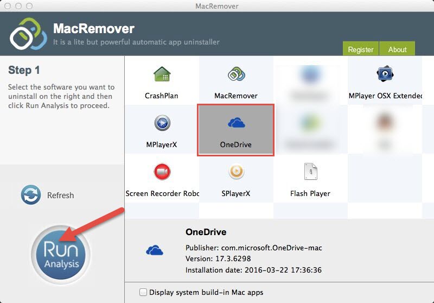434x303 pixels.
Task: Click the Installation date line
Action: click(253, 270)
